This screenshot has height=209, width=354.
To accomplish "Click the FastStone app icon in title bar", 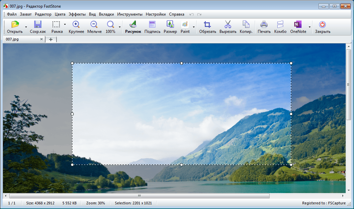I will point(6,6).
